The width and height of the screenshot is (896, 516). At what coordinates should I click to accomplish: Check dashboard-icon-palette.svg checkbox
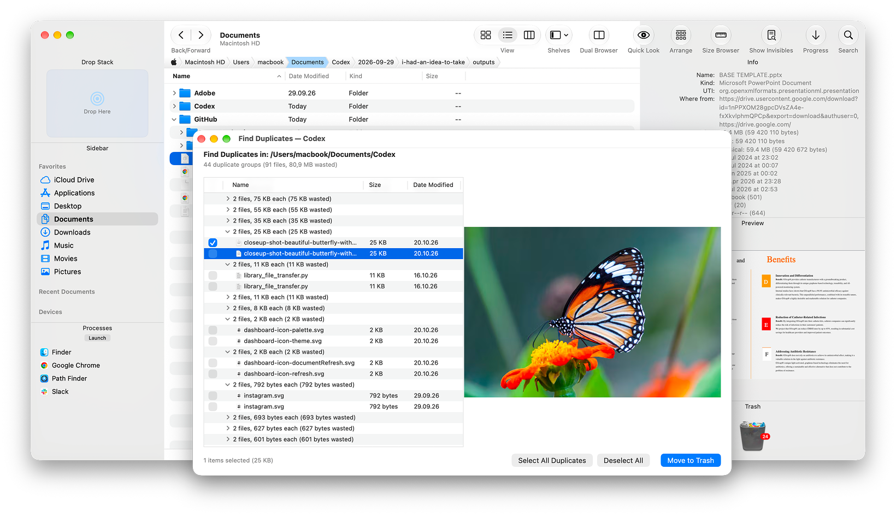point(213,330)
